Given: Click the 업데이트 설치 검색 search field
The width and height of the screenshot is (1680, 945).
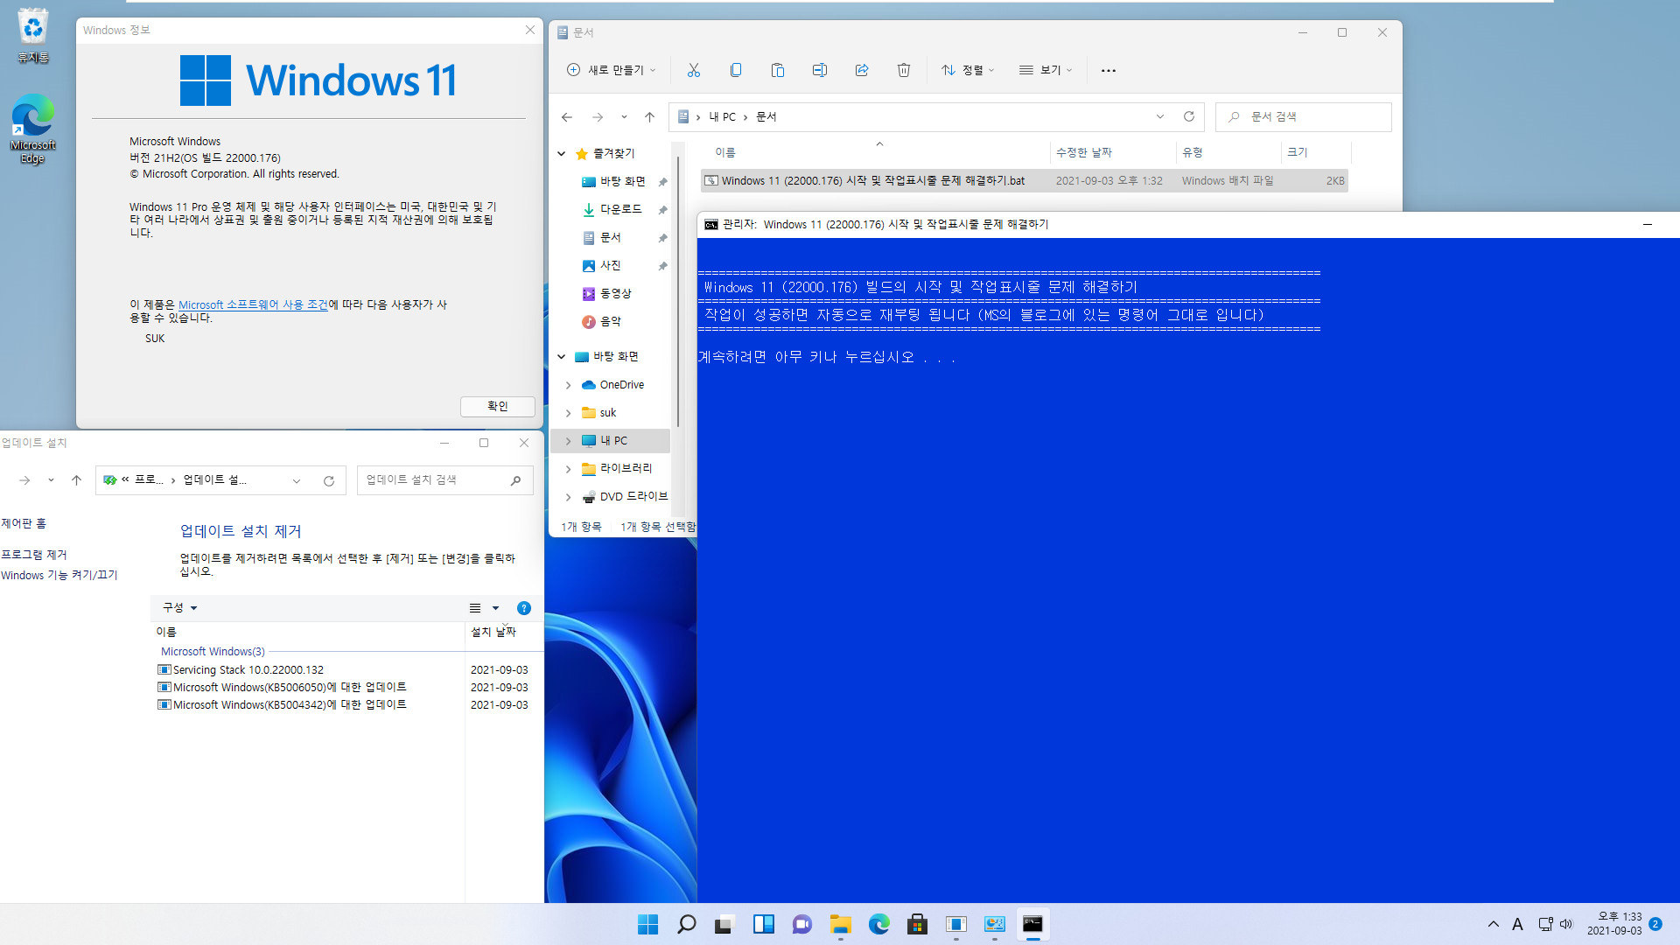Looking at the screenshot, I should pos(445,480).
